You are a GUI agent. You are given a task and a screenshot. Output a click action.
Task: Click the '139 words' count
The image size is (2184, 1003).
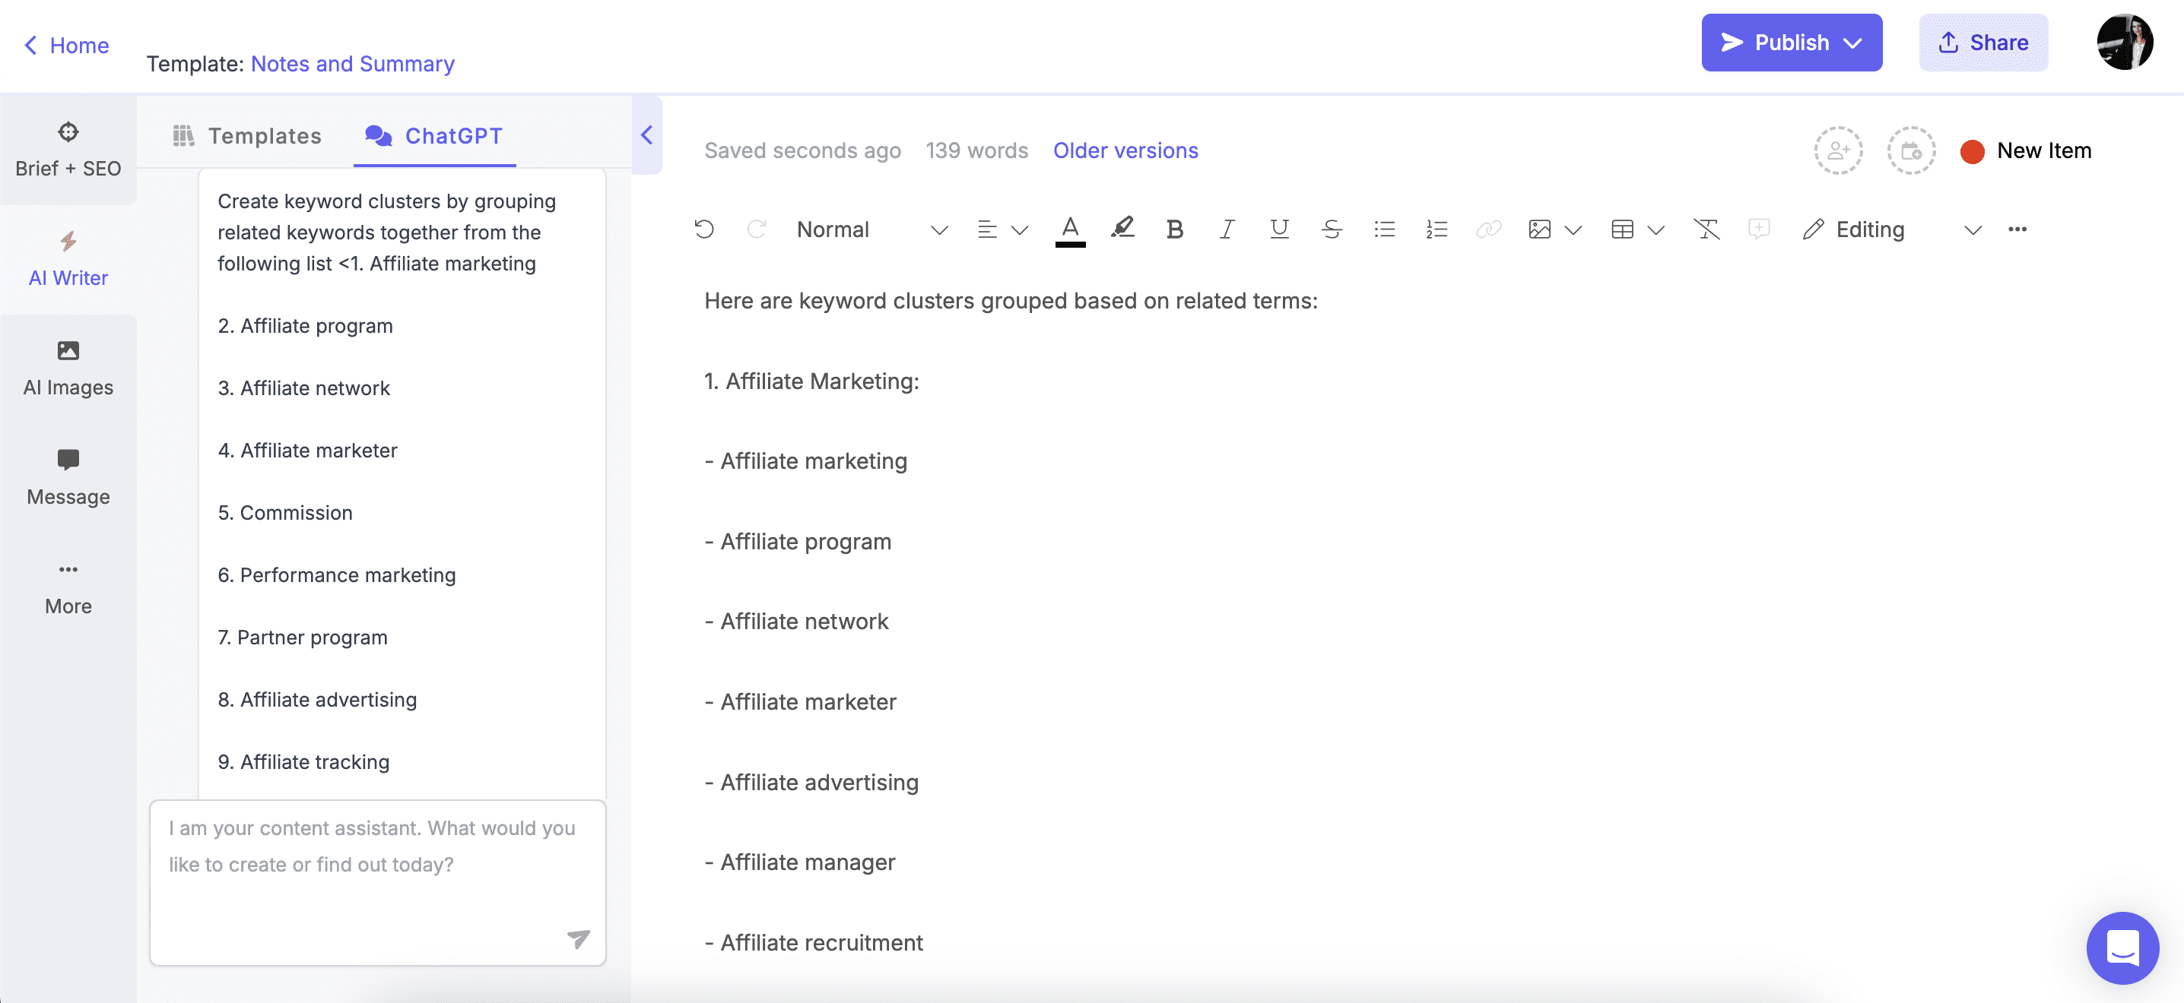tap(976, 150)
